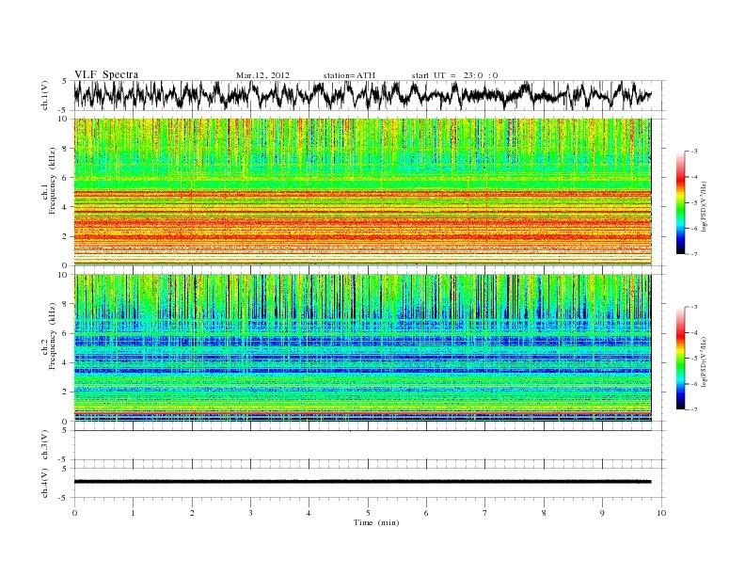The height and width of the screenshot is (576, 745).
Task: Click the "-5" label on ch.1 color bar
Action: pos(694,202)
